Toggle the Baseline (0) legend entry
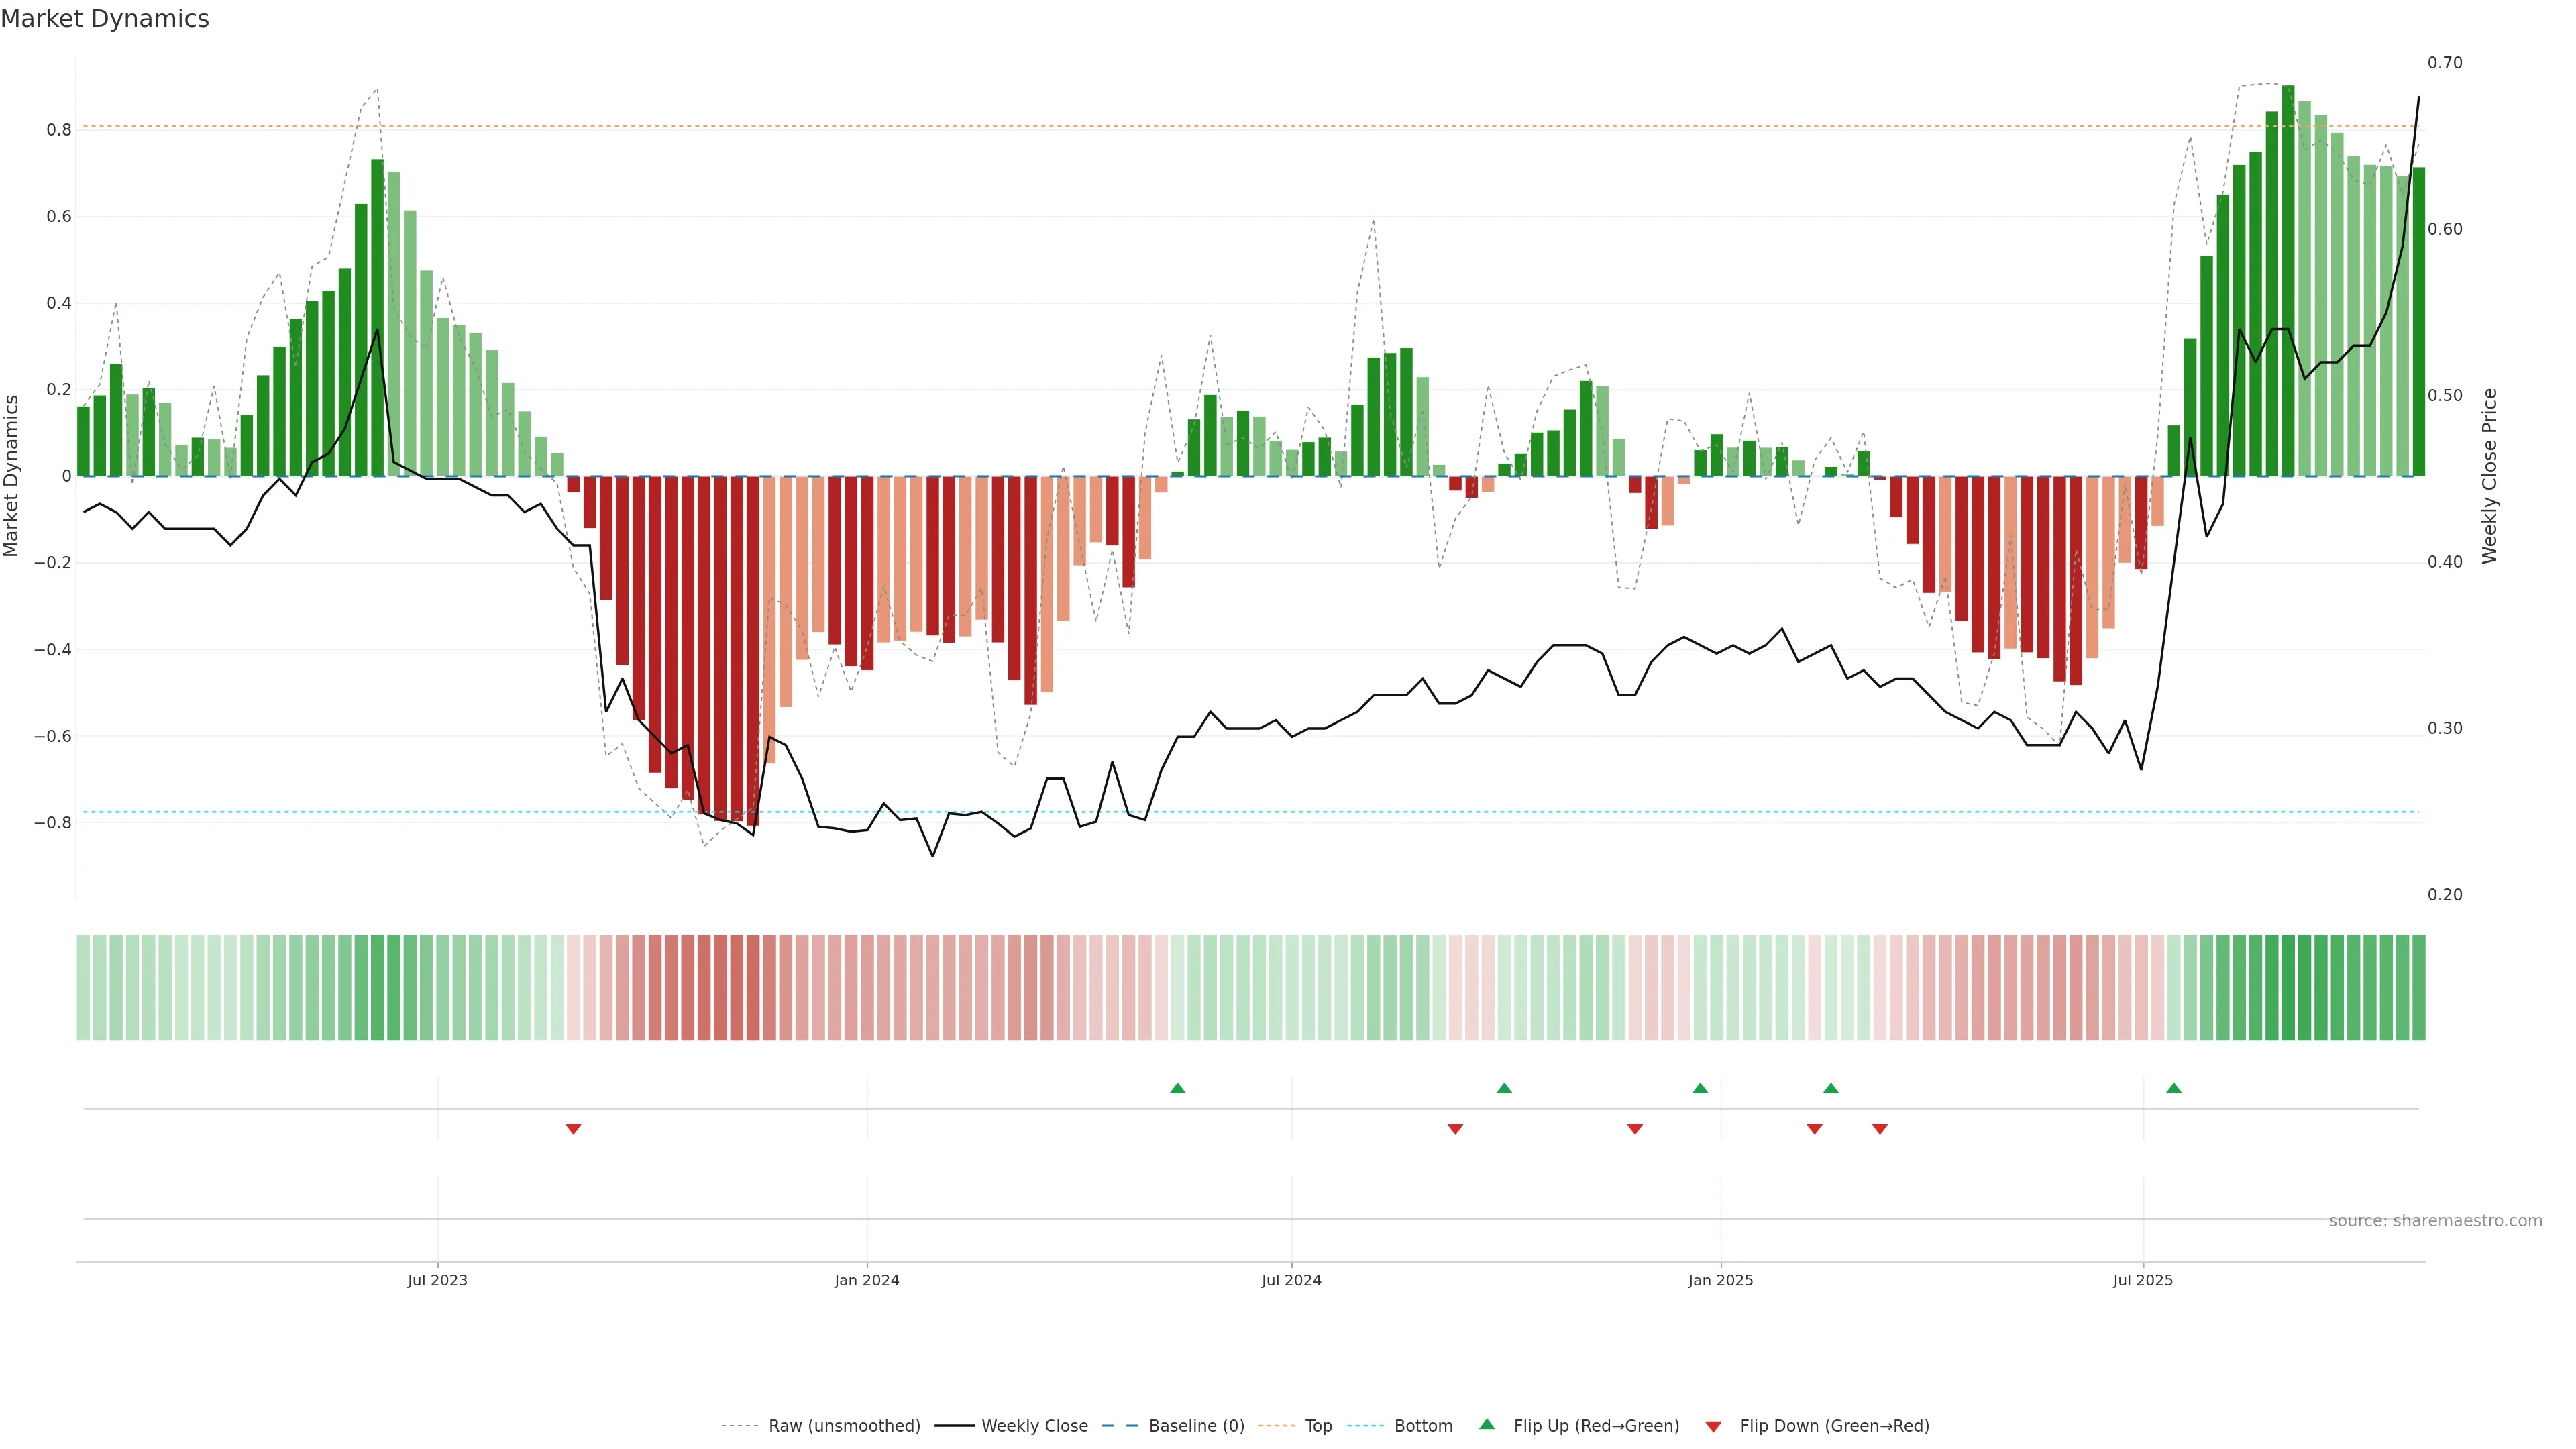This screenshot has width=2576, height=1449. [1196, 1426]
